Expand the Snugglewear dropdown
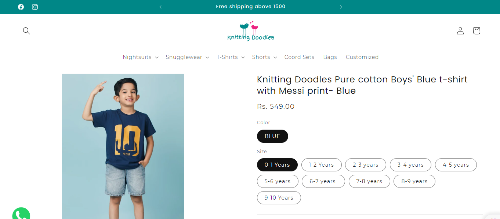 tap(187, 57)
